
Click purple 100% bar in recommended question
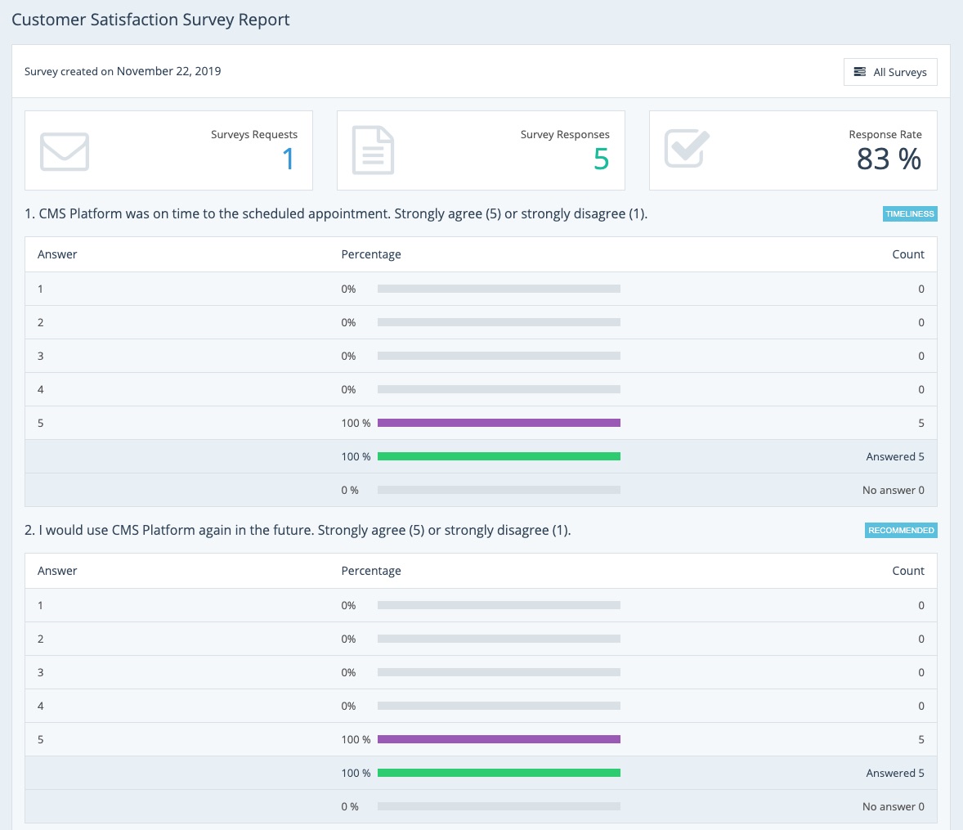pos(499,739)
